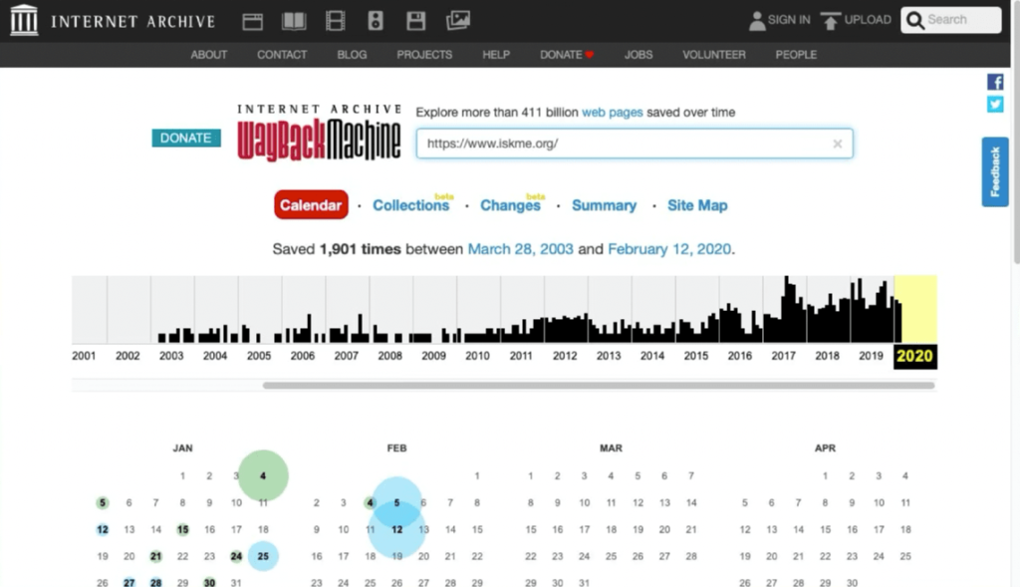Switch to the Collections tab
The image size is (1020, 587).
click(x=410, y=205)
